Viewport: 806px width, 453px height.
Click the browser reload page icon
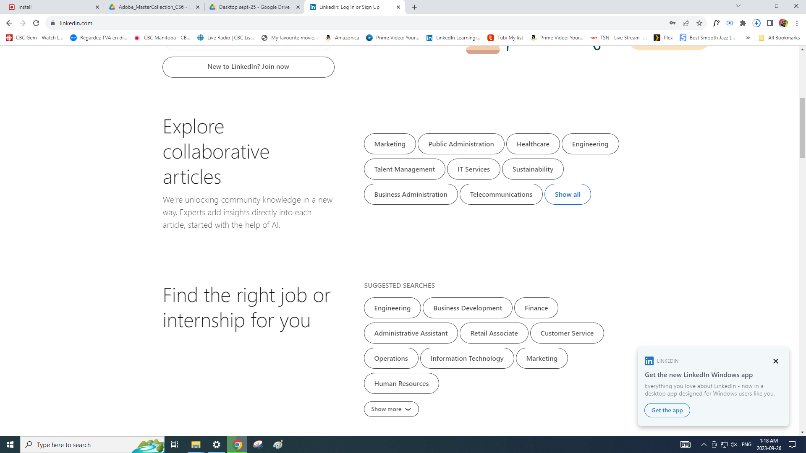pos(36,23)
